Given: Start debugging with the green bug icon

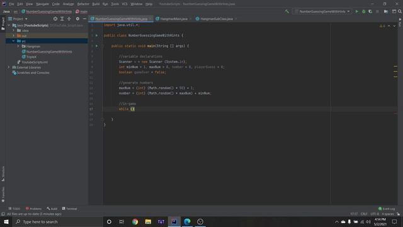Looking at the screenshot, I should pos(363,11).
